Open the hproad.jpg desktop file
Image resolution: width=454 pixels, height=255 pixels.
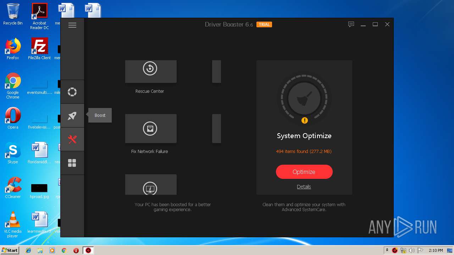(39, 191)
